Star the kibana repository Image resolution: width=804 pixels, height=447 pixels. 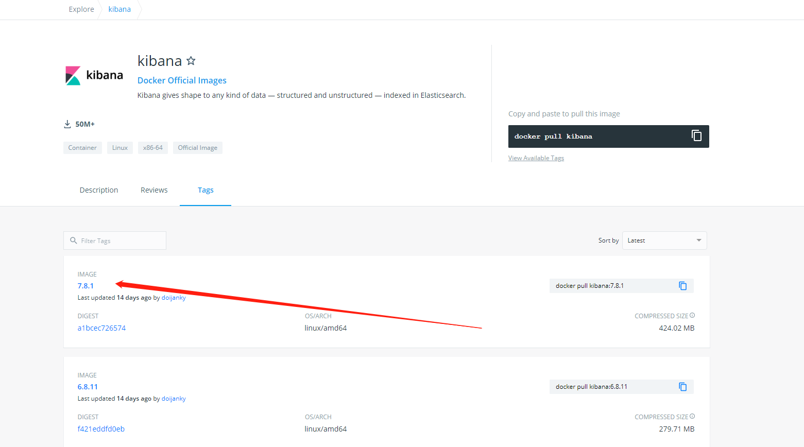pos(191,61)
